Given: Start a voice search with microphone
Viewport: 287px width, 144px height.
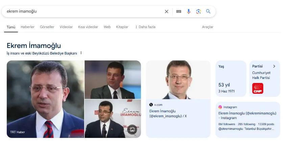Looking at the screenshot, I should (x=189, y=11).
